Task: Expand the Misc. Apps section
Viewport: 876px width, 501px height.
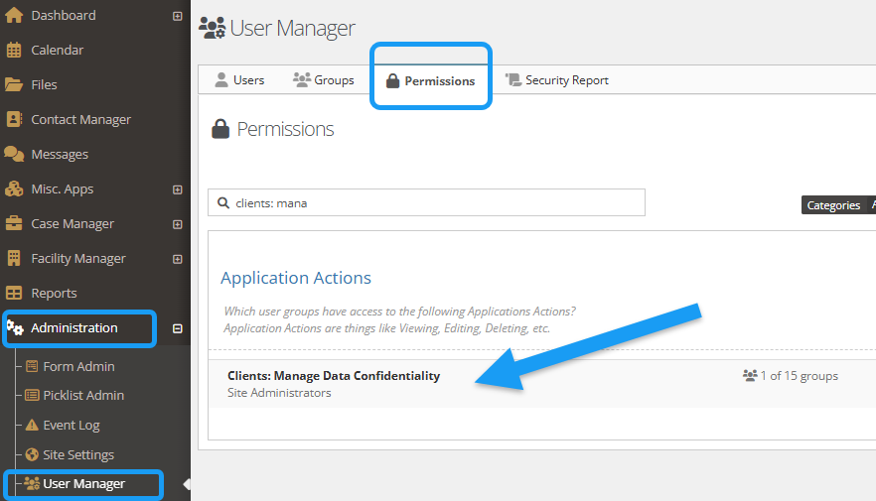Action: coord(178,189)
